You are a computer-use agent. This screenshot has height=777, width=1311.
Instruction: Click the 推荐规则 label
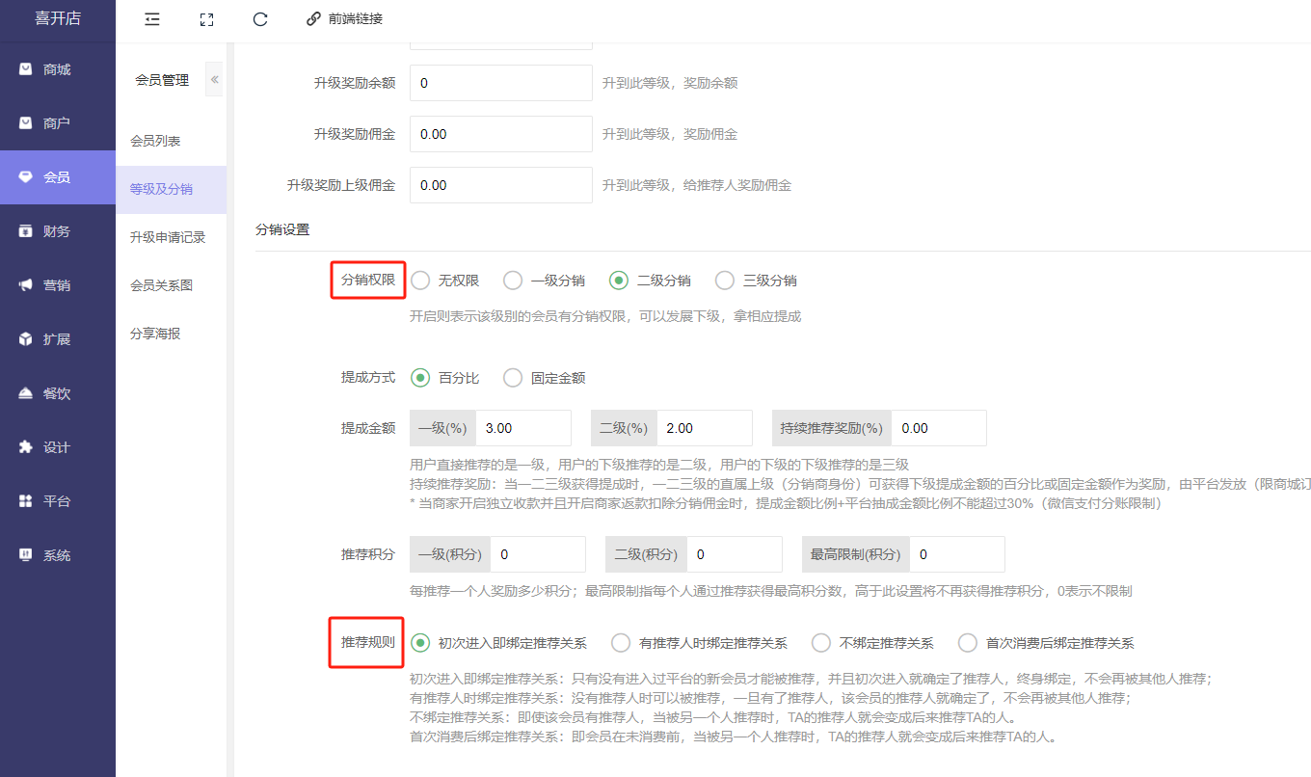(367, 641)
